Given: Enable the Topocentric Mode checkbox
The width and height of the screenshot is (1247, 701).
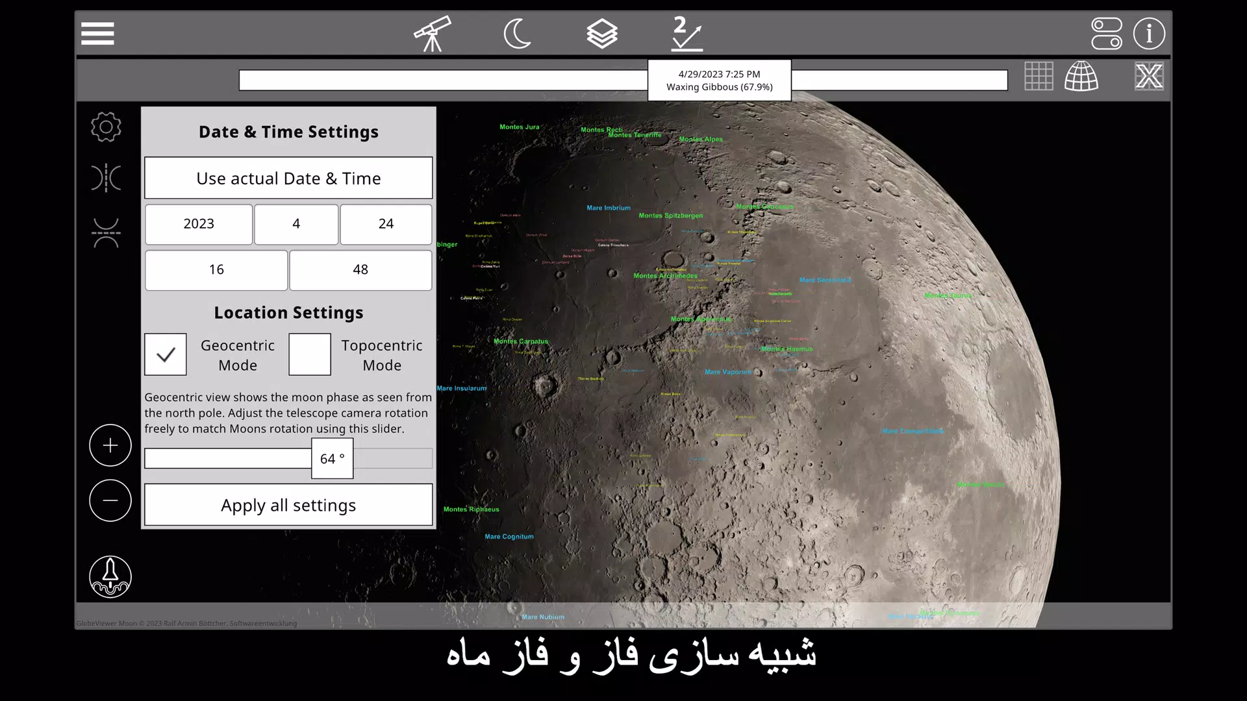Looking at the screenshot, I should [x=310, y=354].
